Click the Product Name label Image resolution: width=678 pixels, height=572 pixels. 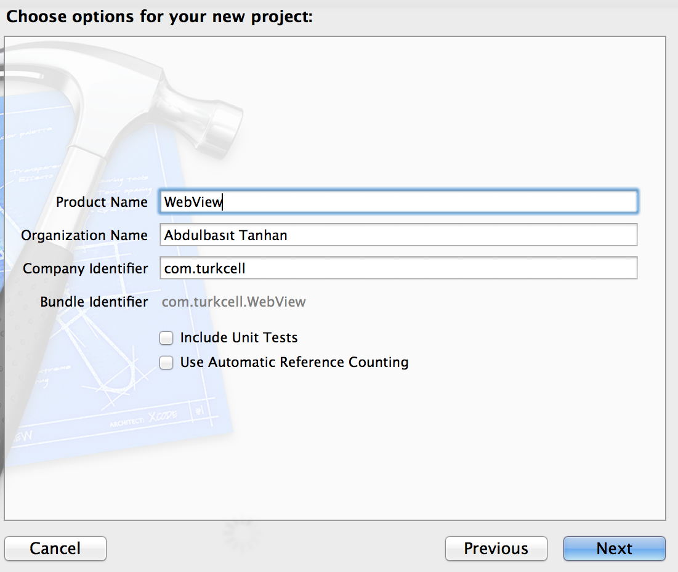pyautogui.click(x=102, y=202)
